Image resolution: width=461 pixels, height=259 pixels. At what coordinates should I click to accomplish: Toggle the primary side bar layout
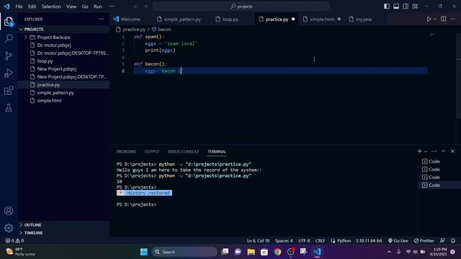[387, 6]
